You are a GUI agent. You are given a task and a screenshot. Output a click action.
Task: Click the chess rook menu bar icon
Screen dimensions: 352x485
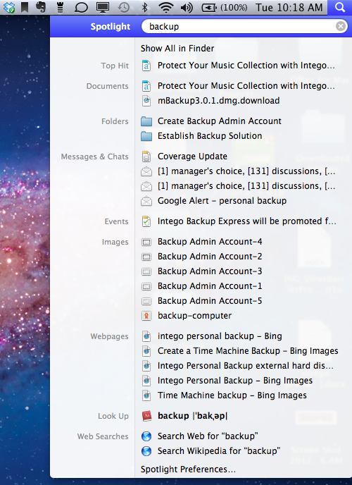click(61, 8)
